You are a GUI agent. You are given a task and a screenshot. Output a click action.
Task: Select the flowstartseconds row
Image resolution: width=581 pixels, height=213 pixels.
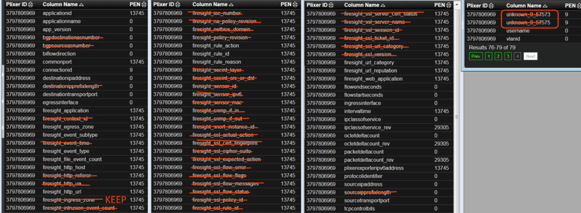click(378, 95)
